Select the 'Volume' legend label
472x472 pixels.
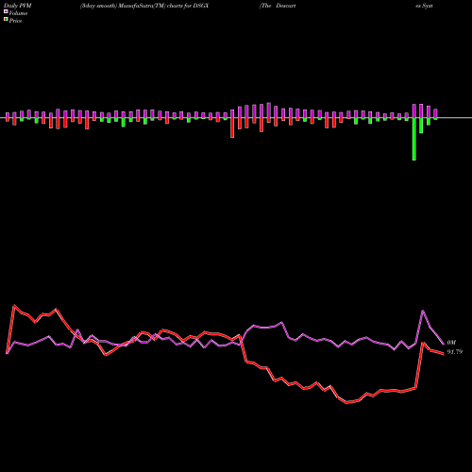pos(18,13)
